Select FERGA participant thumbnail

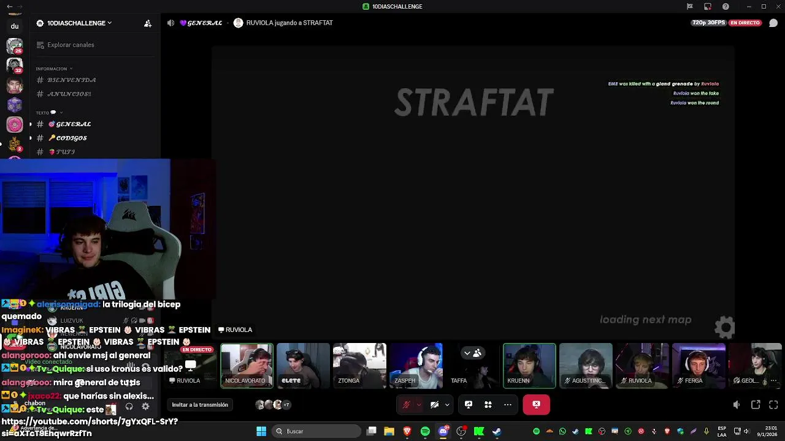(x=699, y=366)
